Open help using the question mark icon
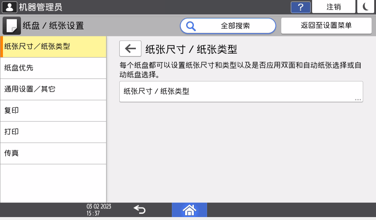The width and height of the screenshot is (376, 220). pos(300,7)
